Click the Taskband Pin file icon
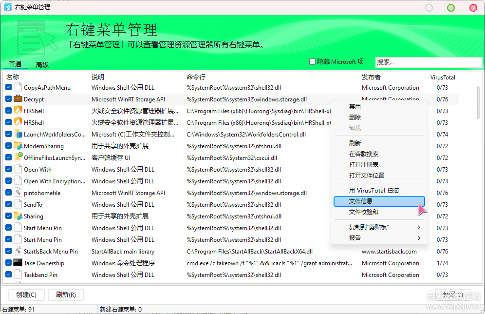Screen dimensions: 485x314 point(18,275)
